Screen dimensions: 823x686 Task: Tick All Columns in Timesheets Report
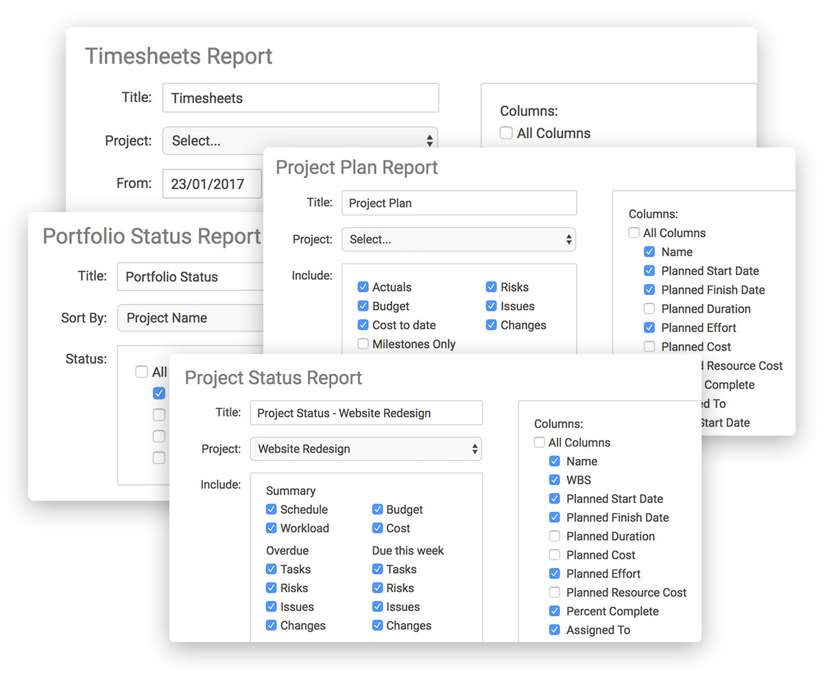tap(506, 133)
